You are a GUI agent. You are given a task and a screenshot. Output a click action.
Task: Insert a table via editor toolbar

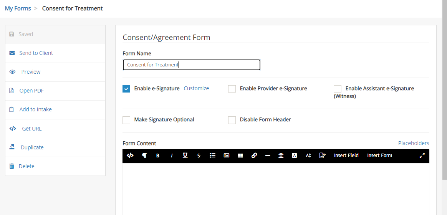coord(240,156)
